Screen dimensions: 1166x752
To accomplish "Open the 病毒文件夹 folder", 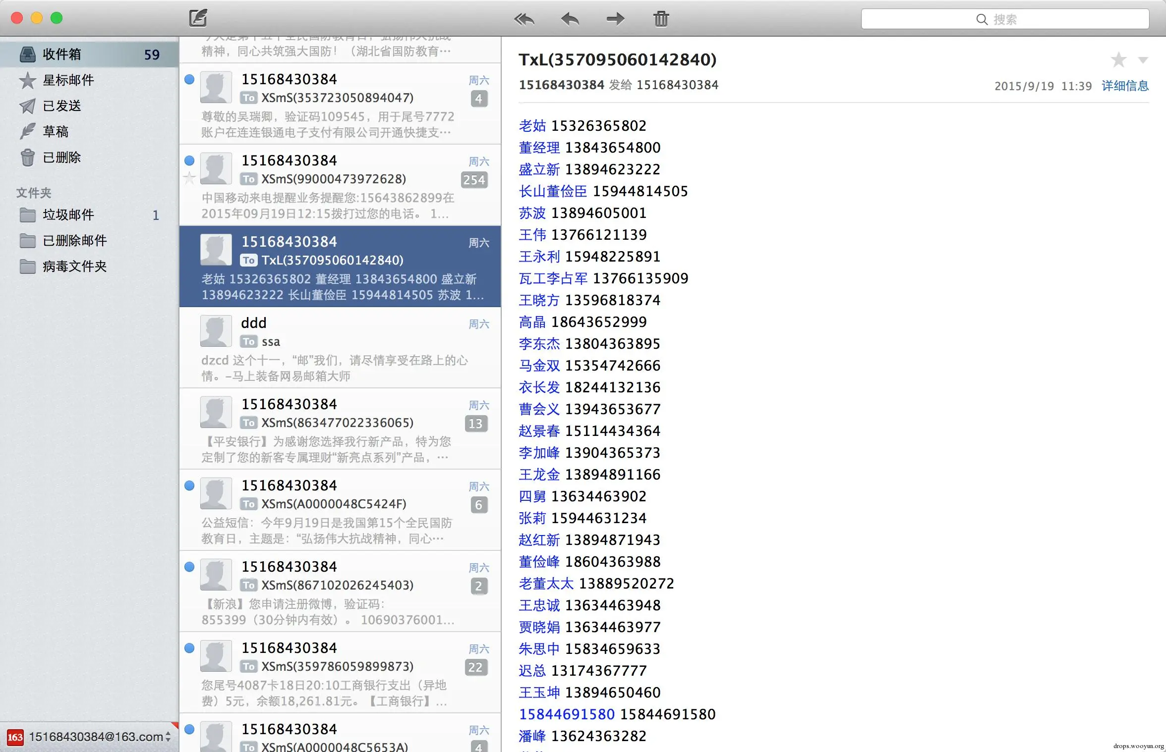I will click(x=74, y=267).
